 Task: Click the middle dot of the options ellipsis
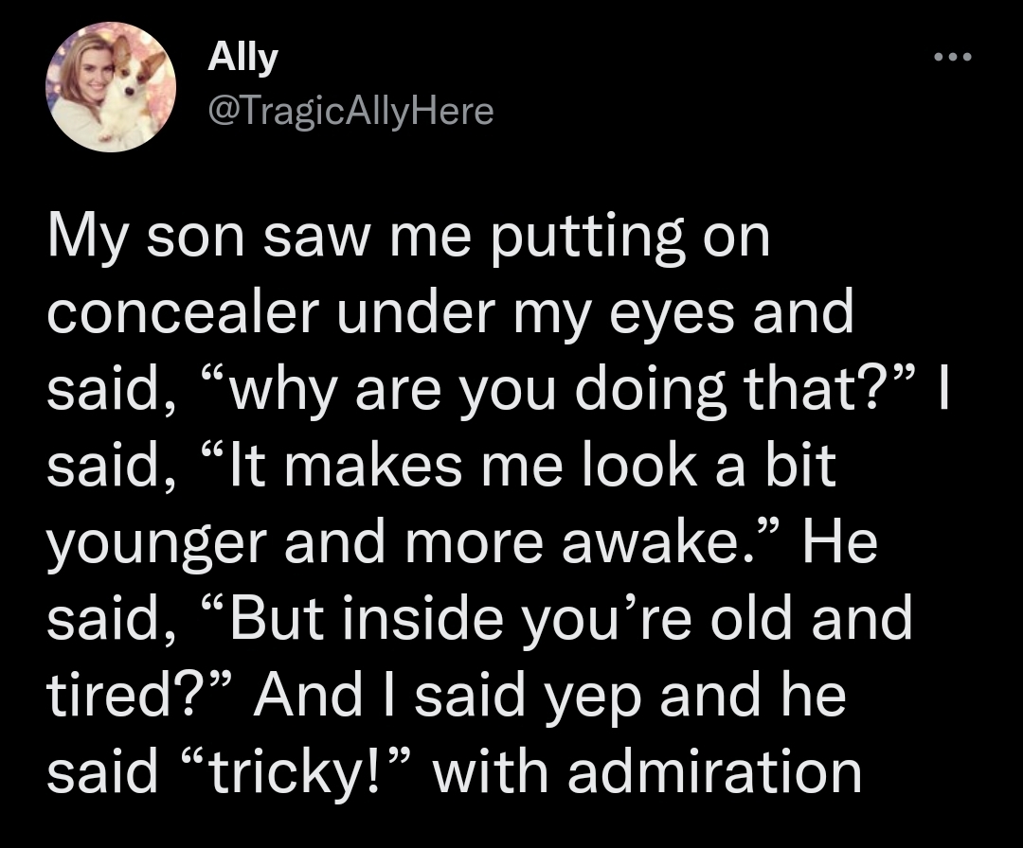click(953, 58)
